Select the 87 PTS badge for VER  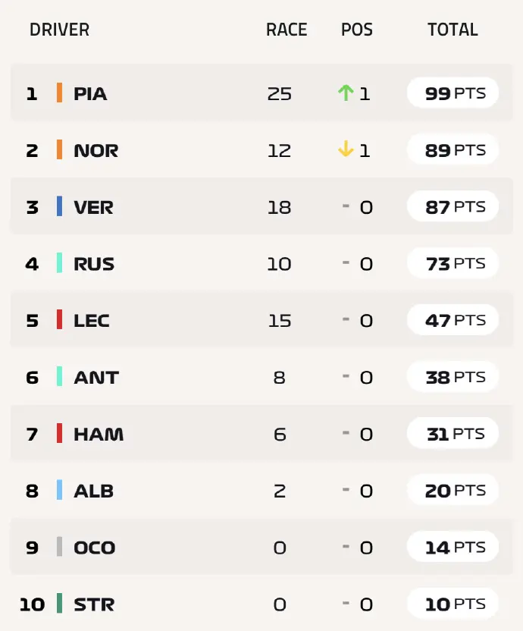tap(453, 206)
